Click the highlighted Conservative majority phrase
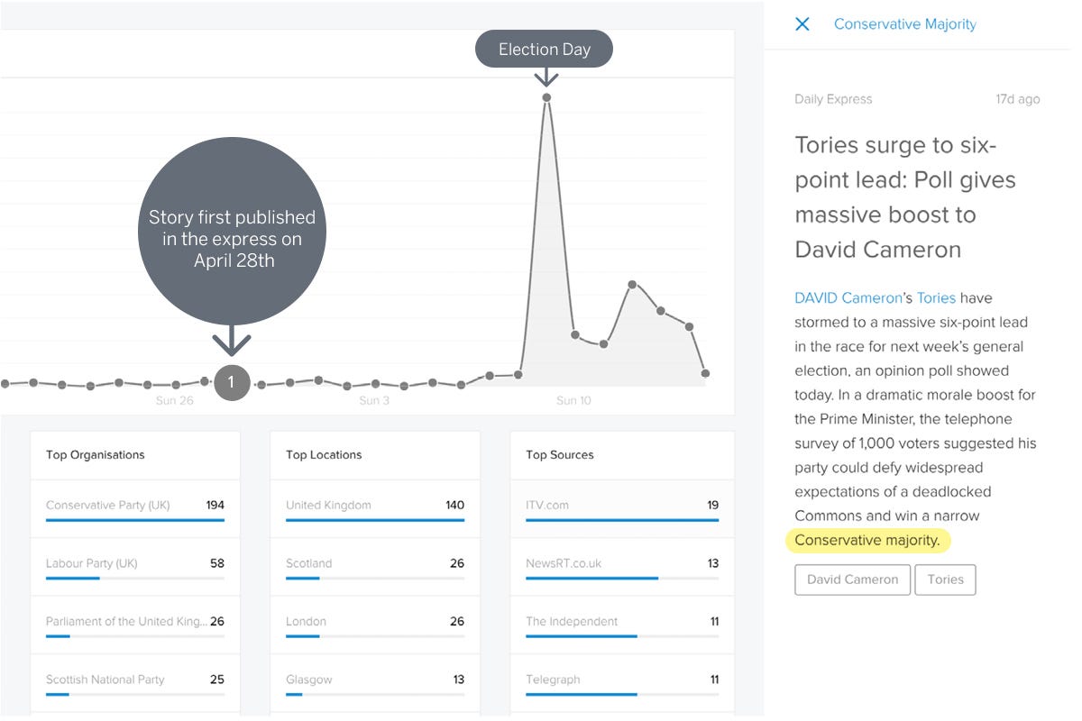This screenshot has width=1082, height=721. coord(867,541)
